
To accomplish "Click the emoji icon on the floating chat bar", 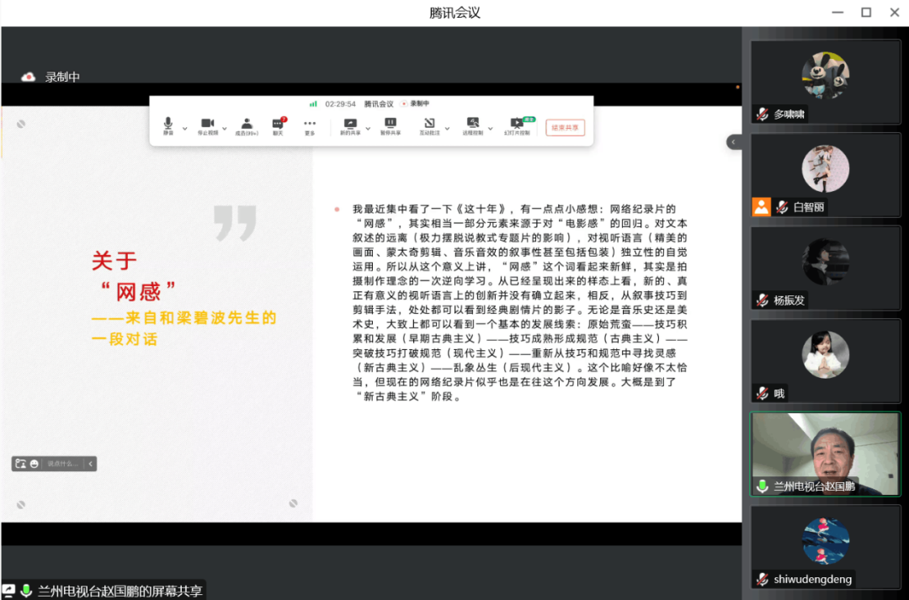I will 35,464.
